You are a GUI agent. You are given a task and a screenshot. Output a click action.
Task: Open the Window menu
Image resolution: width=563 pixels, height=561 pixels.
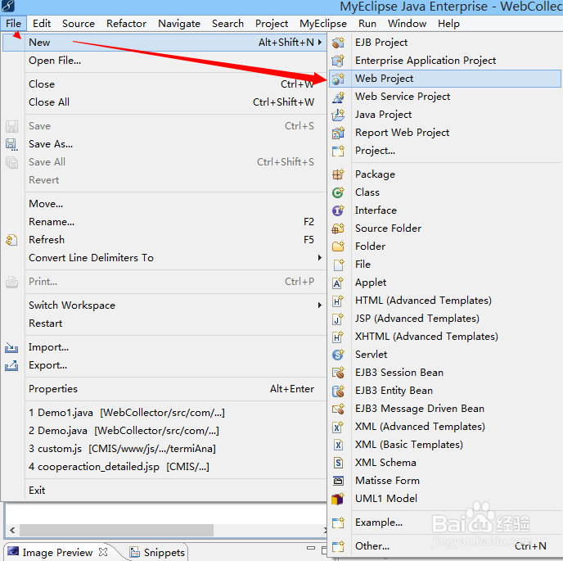(407, 24)
